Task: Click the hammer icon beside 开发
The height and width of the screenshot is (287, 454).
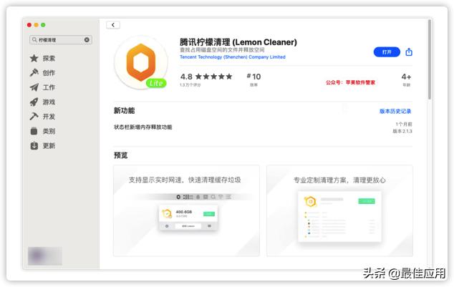Action: coord(34,117)
